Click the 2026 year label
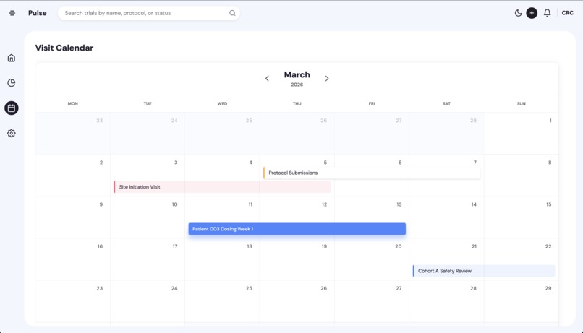 [297, 85]
